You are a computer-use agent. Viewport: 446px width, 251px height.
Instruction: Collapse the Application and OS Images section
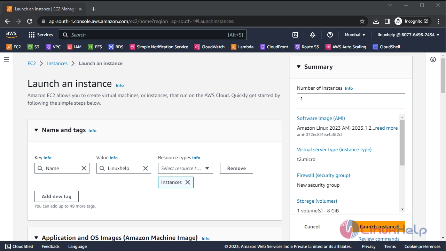pos(36,238)
